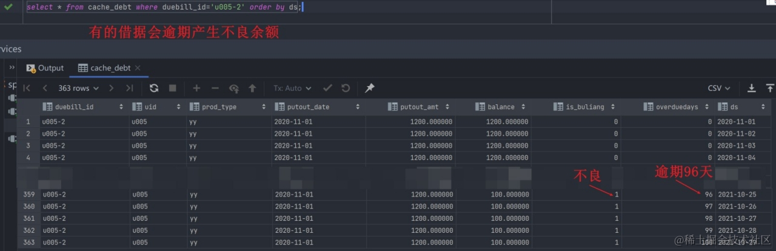
Task: Click the ds cell 2021-10-26
Action: point(744,207)
